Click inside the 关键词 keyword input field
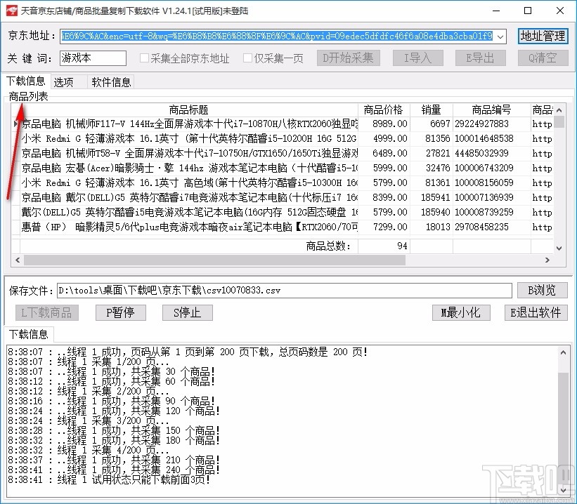The height and width of the screenshot is (504, 577). (91, 59)
